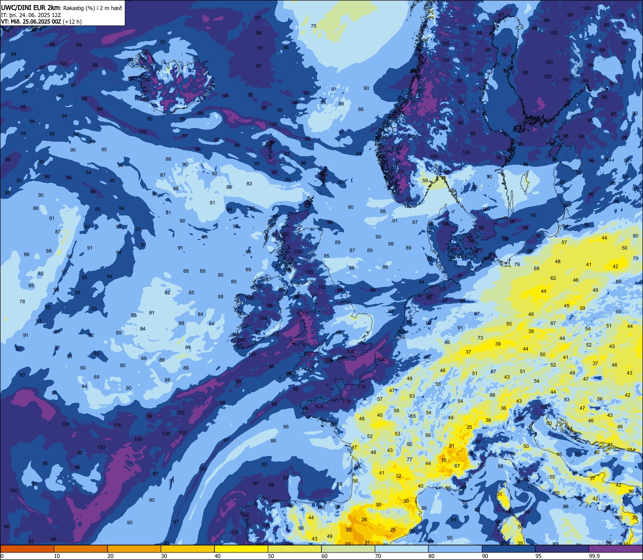Click the orange 10–20 legend color segment
Image resolution: width=643 pixels, height=560 pixels.
click(x=80, y=548)
